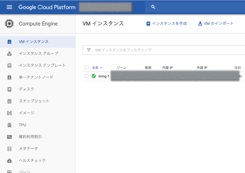
Task: Click the search magnifier icon
Action: coord(153,7)
